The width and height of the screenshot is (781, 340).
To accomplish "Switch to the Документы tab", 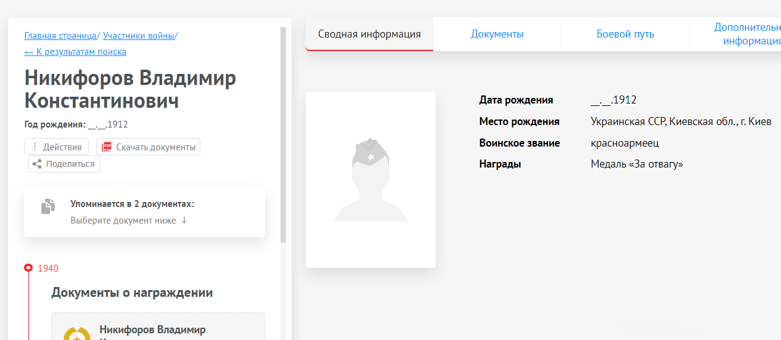I will (x=497, y=34).
